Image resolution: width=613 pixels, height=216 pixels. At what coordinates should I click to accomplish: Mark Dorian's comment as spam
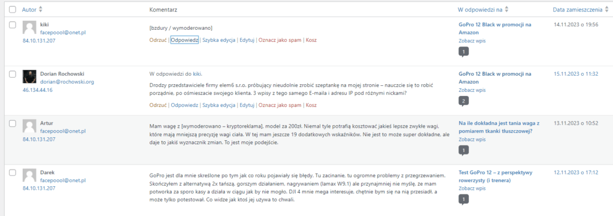point(280,105)
